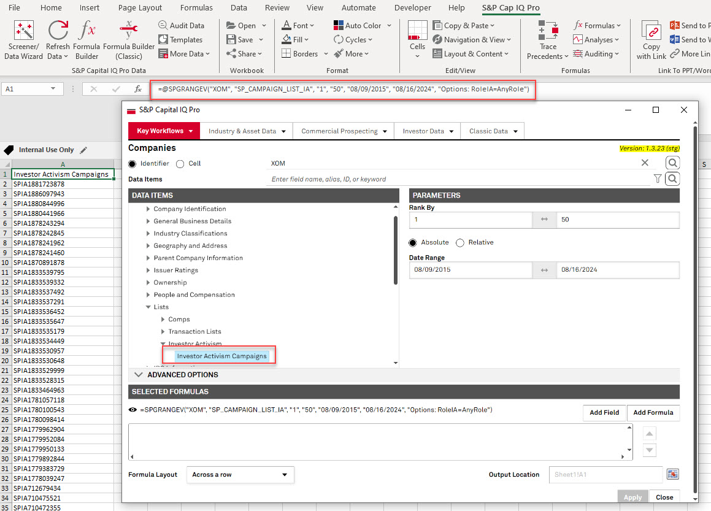Collapse the Lists tree node

tap(148, 307)
